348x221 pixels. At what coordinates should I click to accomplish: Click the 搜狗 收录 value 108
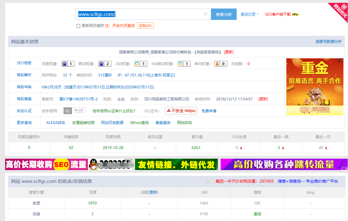tap(257, 203)
